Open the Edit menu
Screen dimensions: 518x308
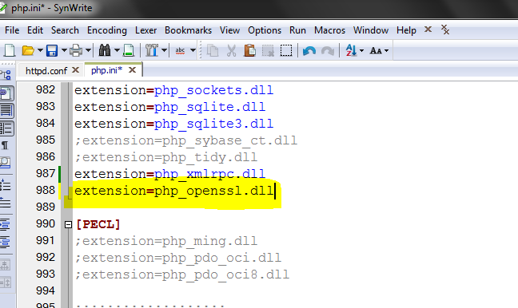[35, 30]
